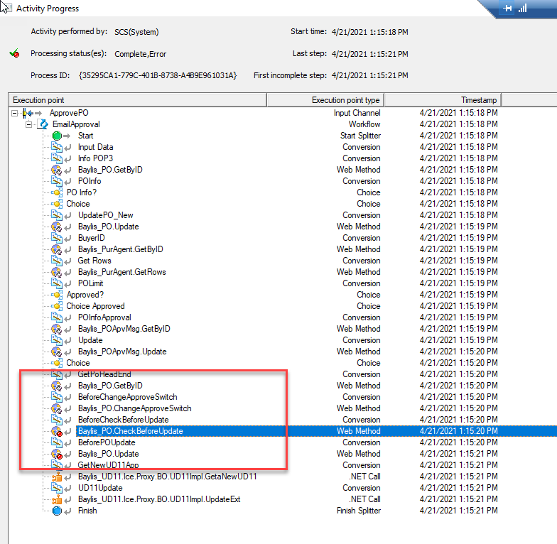Click the BuyerID conversion icon

click(x=57, y=238)
